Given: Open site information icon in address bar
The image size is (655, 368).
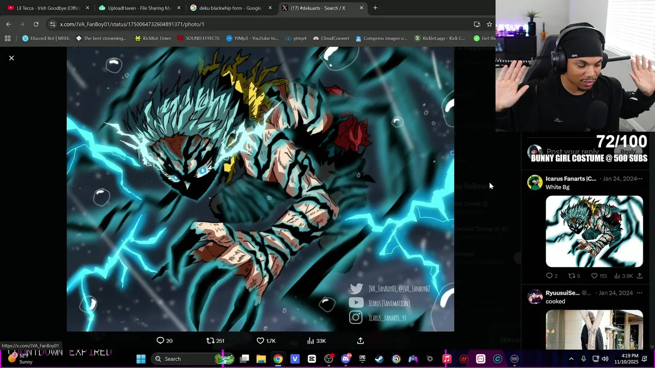Looking at the screenshot, I should (52, 24).
